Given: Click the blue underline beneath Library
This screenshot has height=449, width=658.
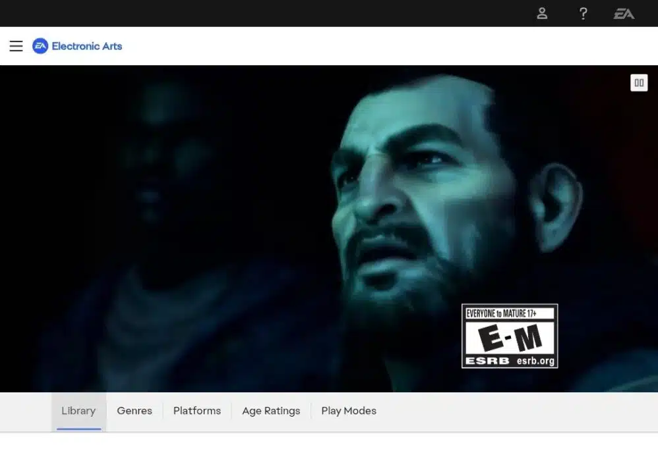Looking at the screenshot, I should [78, 429].
